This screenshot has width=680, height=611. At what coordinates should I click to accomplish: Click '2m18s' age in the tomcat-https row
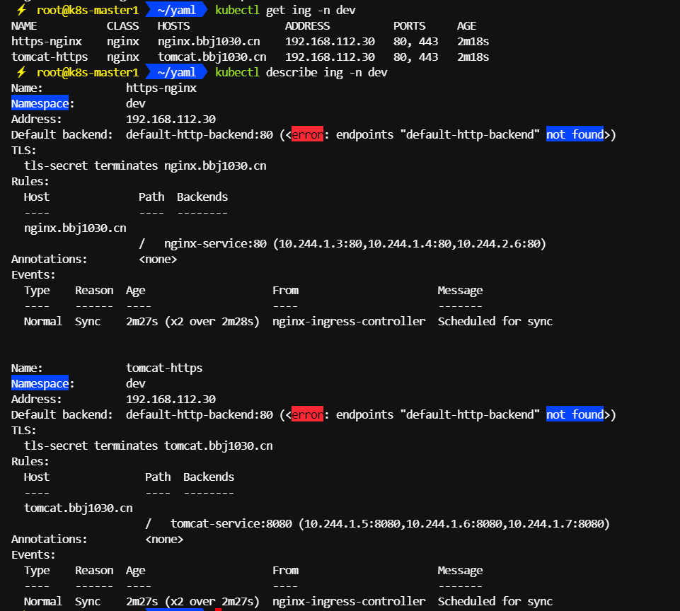point(473,57)
